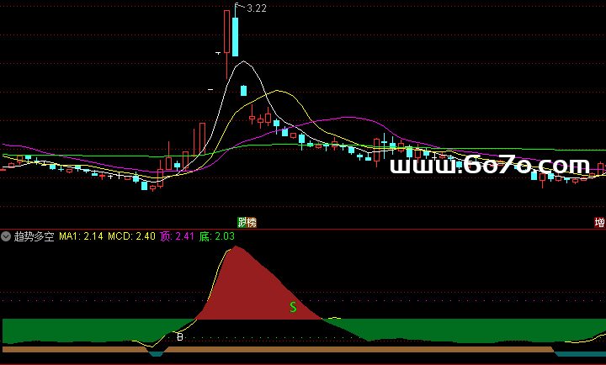The width and height of the screenshot is (606, 365).
Task: Click the green S sell signal marker
Action: pyautogui.click(x=293, y=308)
